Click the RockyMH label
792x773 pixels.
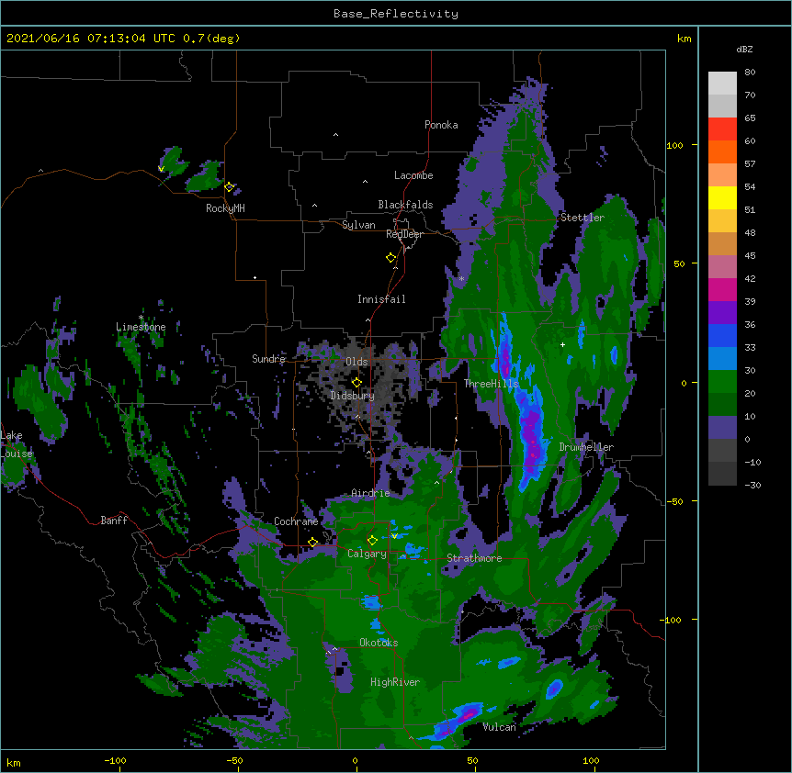coord(225,208)
